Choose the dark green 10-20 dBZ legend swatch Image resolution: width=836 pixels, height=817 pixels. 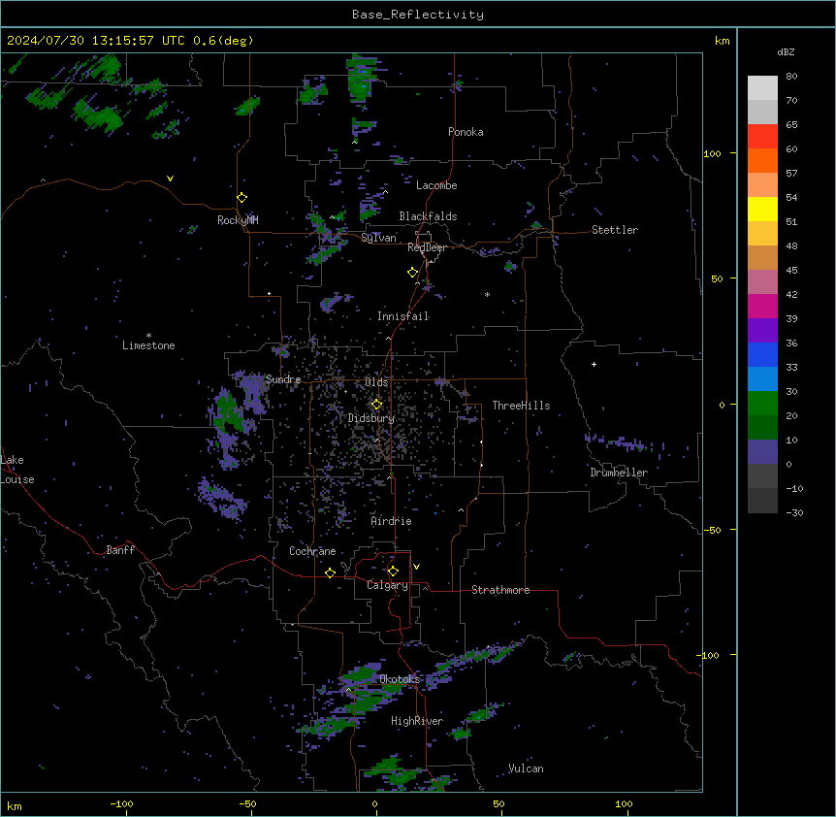[762, 428]
